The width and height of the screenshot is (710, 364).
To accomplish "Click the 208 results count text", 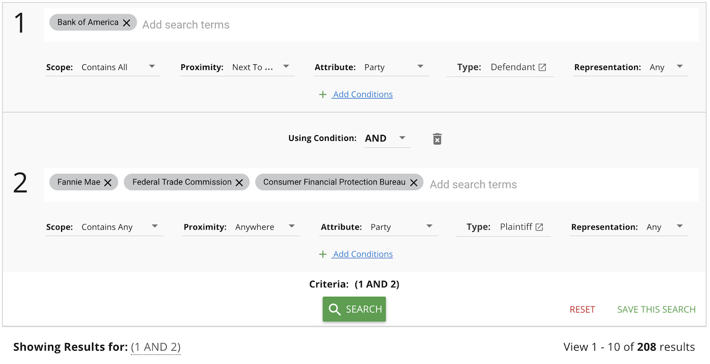I will click(647, 347).
